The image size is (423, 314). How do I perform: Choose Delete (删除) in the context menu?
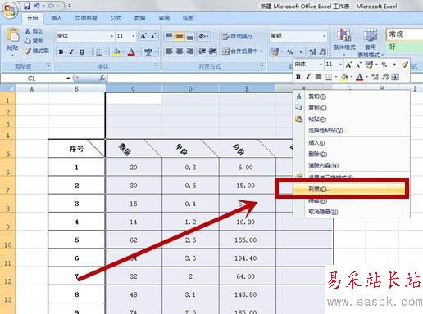pyautogui.click(x=352, y=154)
